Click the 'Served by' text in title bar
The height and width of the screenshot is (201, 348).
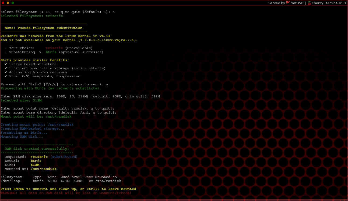tap(277, 3)
